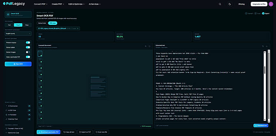Click the AI badge beside AI PDF Chat

pos(29,110)
